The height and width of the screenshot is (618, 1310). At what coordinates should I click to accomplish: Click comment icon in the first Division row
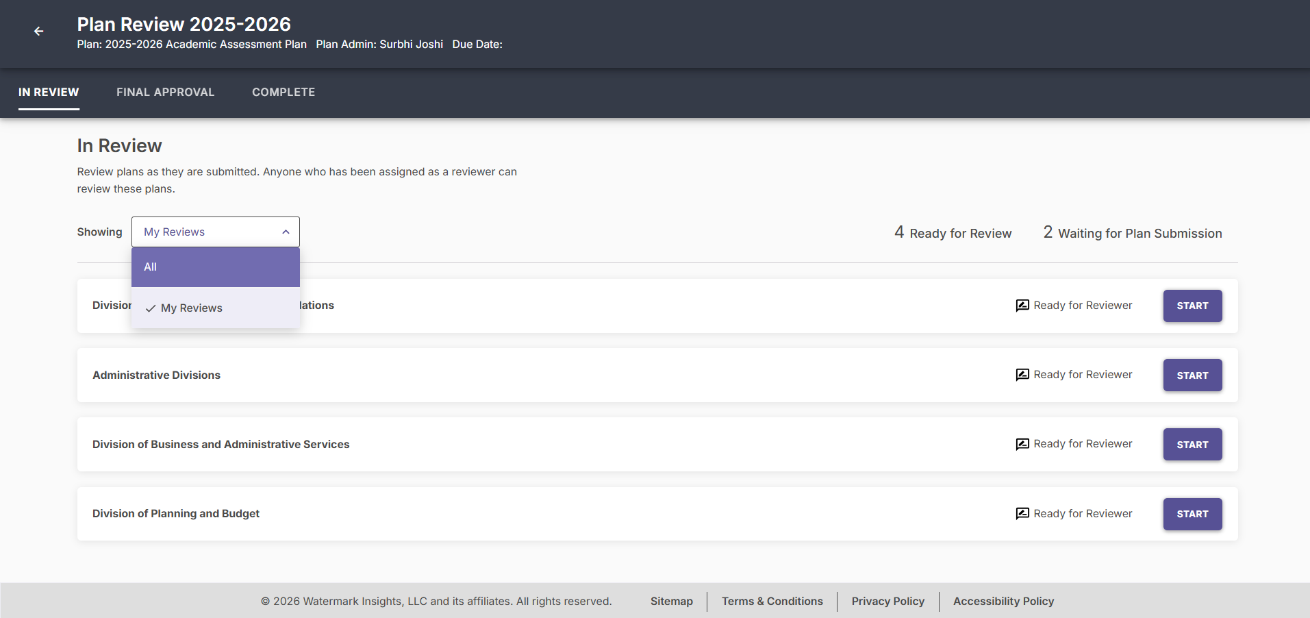click(x=1022, y=306)
